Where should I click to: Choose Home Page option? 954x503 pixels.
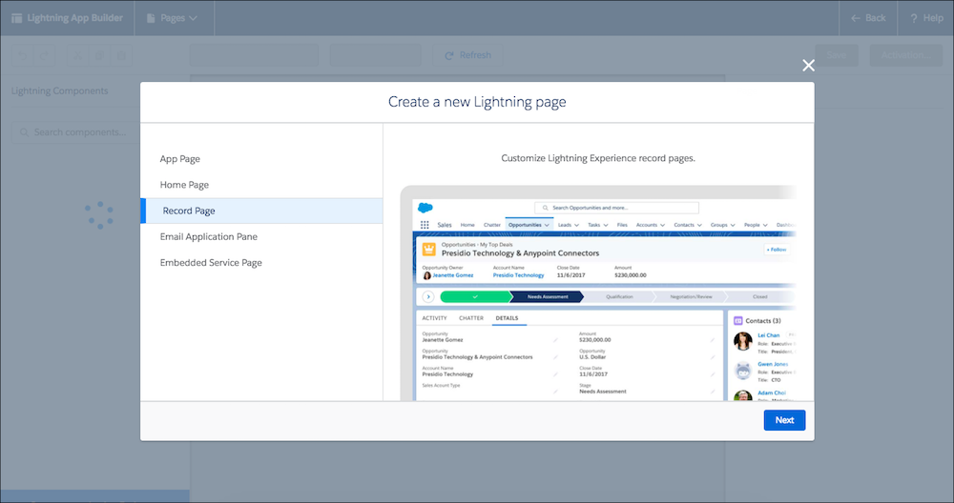261,185
